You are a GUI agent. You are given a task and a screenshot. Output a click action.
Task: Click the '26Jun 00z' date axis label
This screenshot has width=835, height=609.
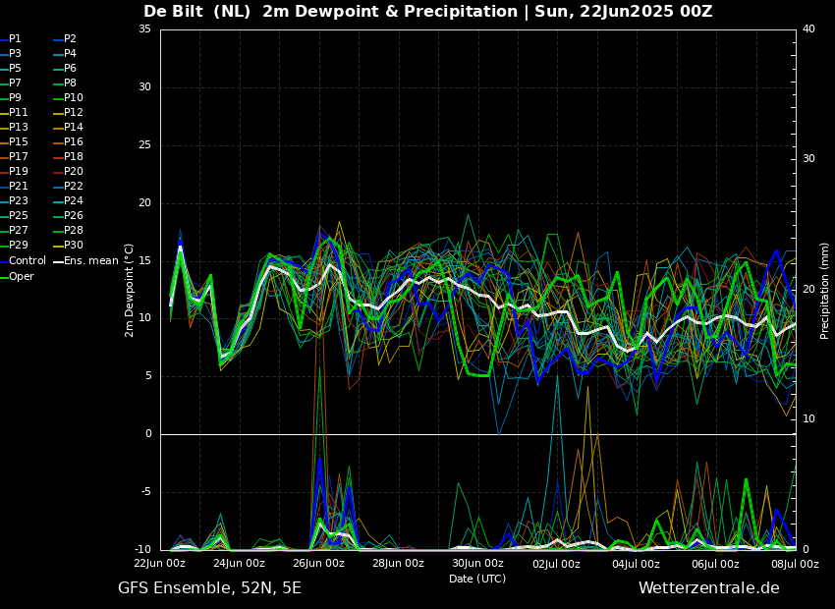coord(318,564)
